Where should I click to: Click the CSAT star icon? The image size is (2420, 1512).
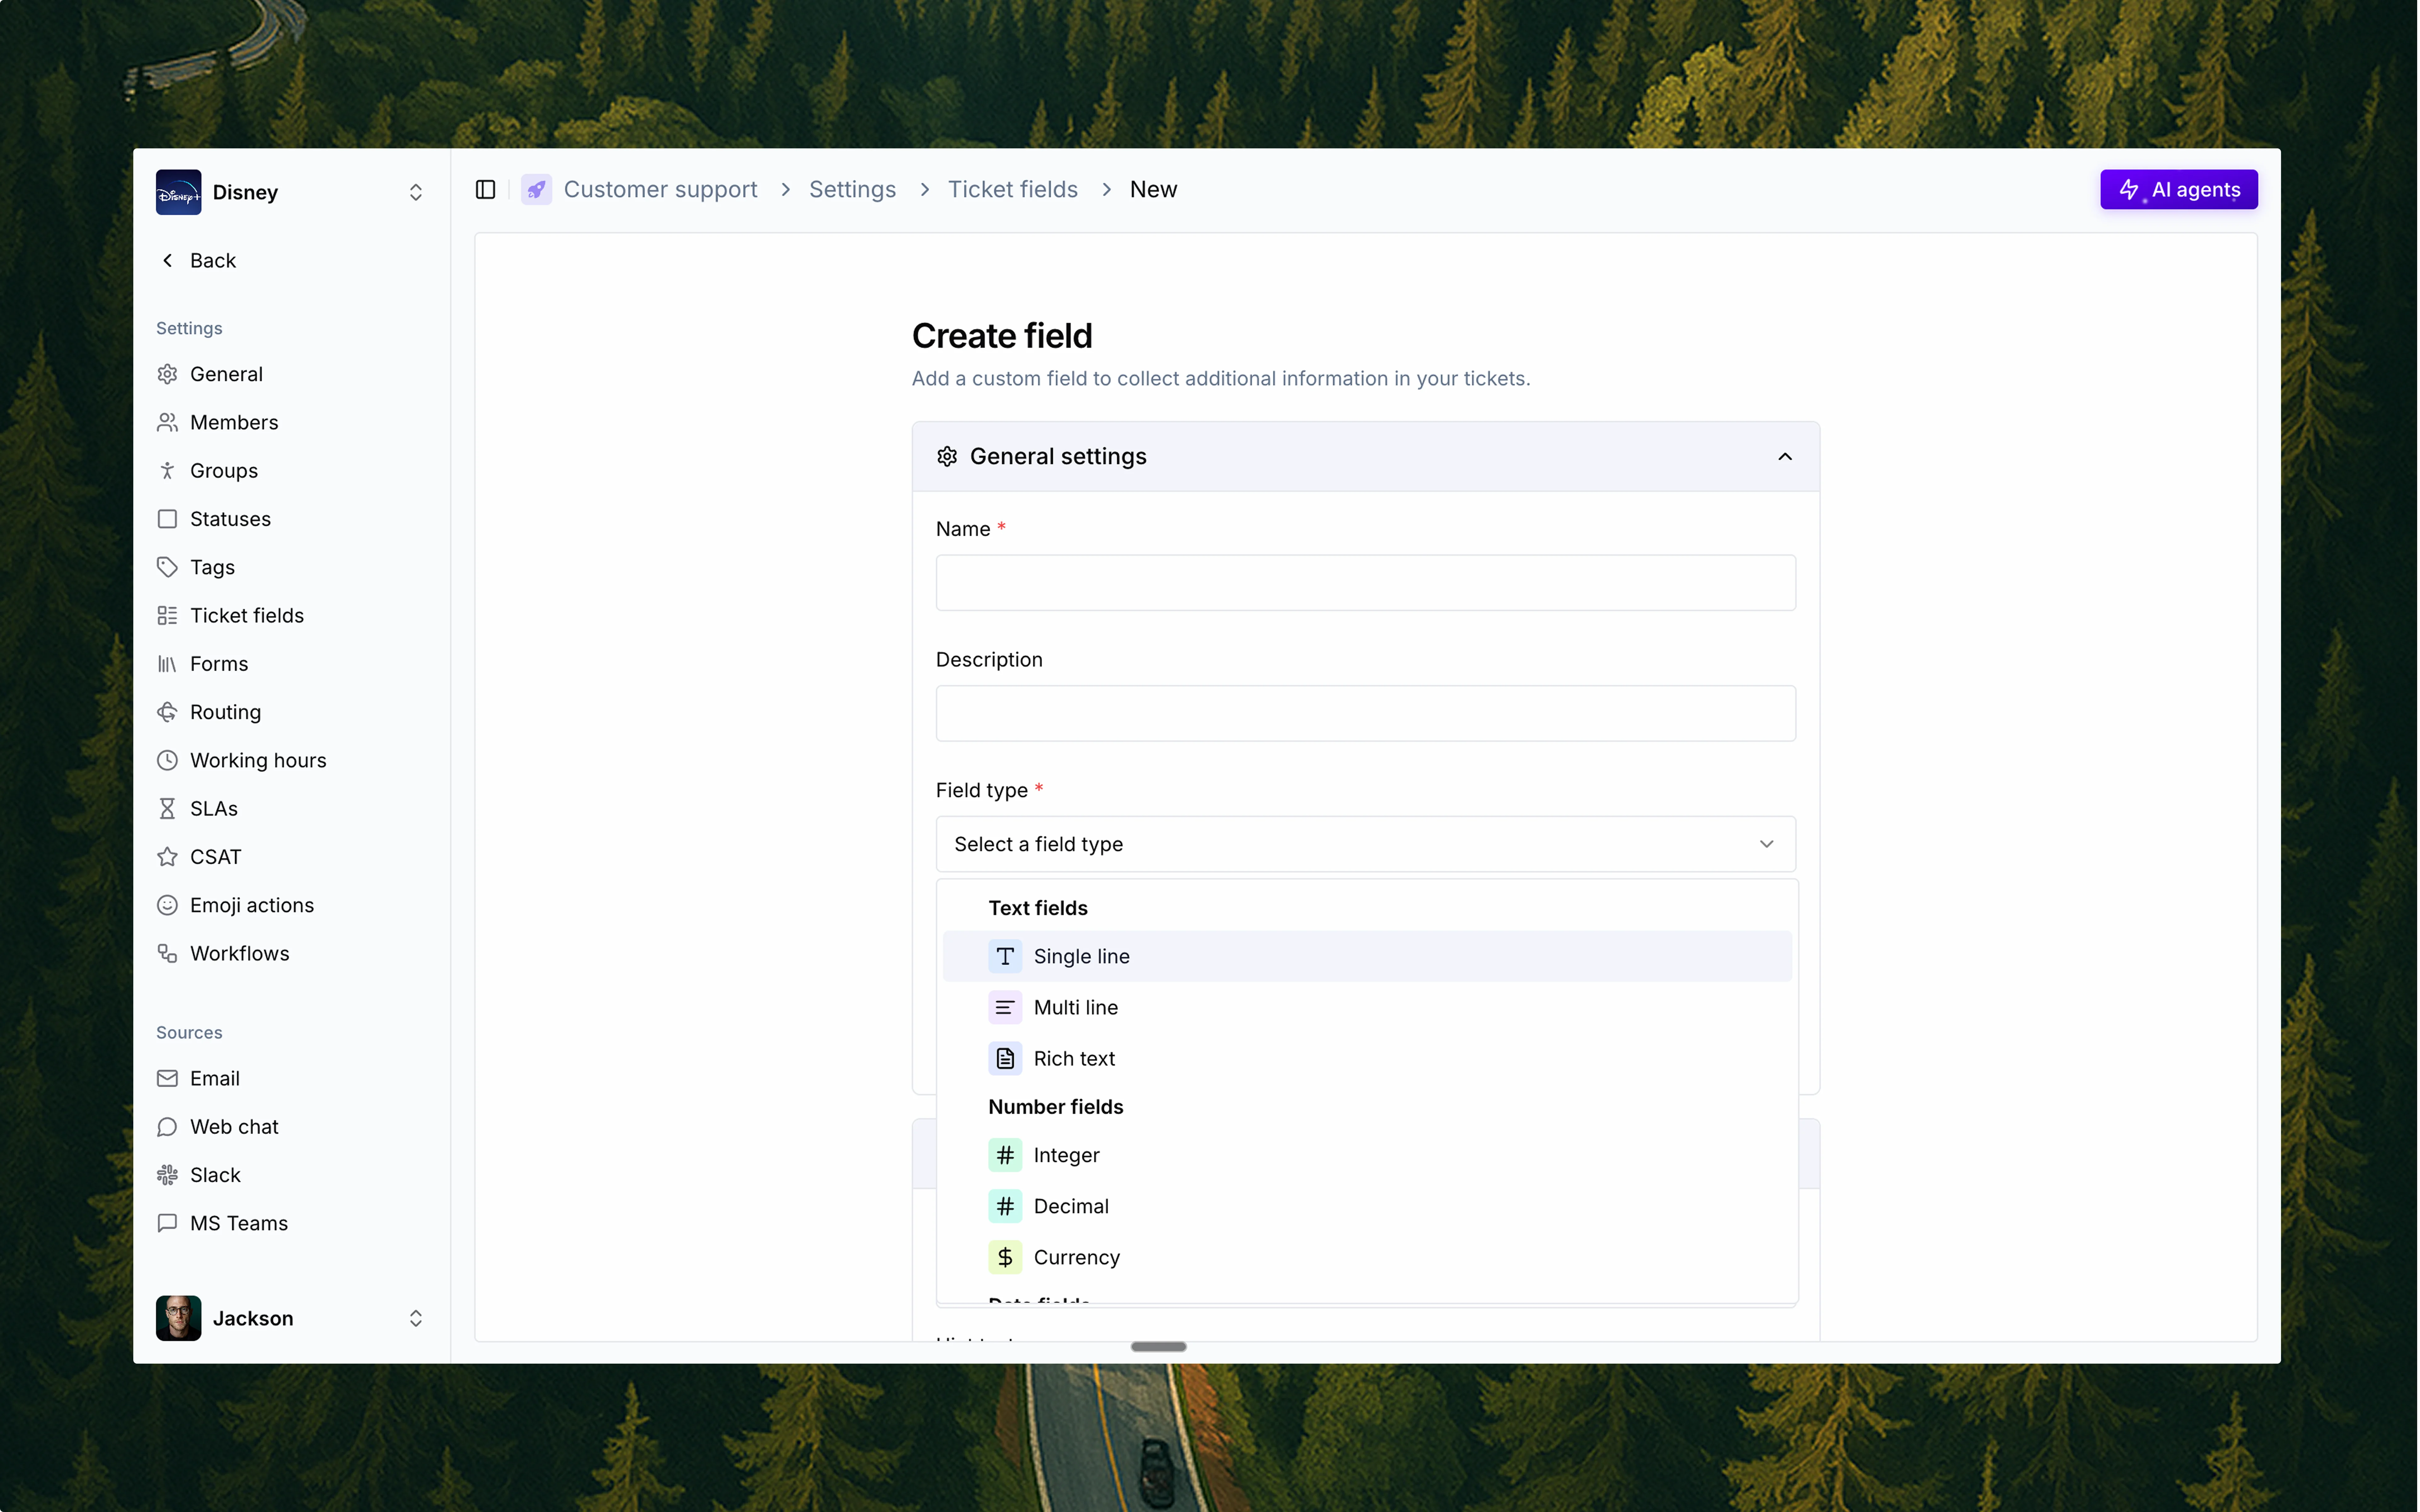point(167,857)
